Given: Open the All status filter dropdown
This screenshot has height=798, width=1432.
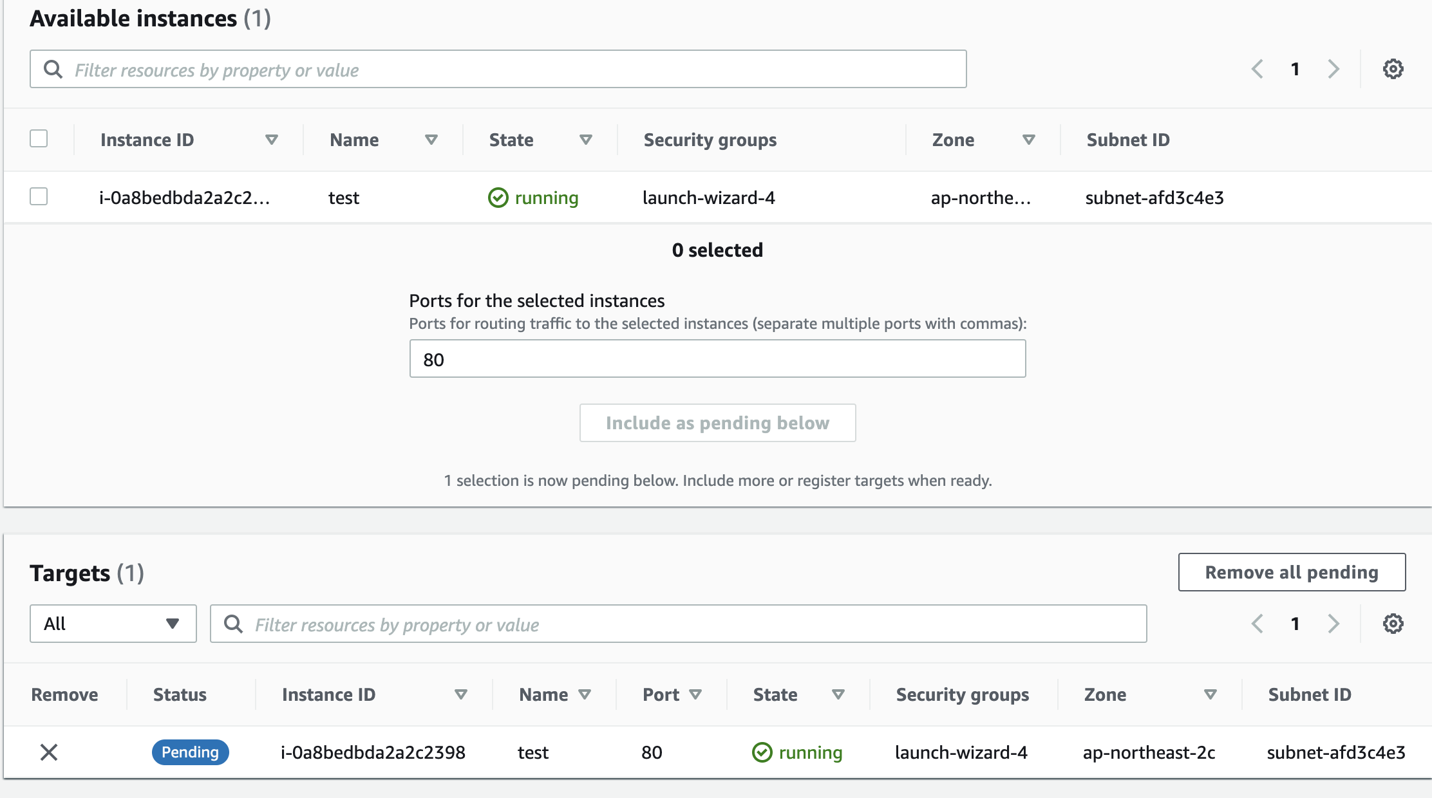Looking at the screenshot, I should [113, 624].
